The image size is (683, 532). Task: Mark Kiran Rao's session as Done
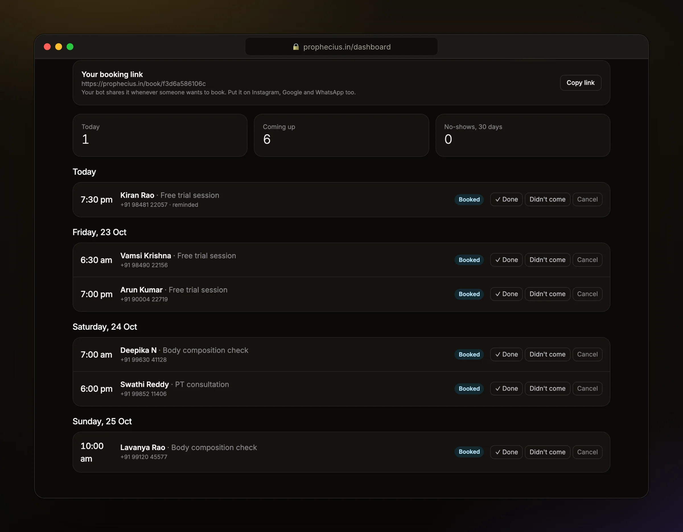[506, 199]
